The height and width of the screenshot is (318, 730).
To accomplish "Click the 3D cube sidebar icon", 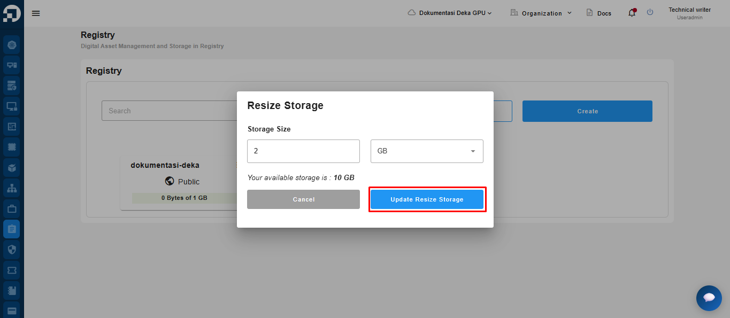I will (x=12, y=168).
